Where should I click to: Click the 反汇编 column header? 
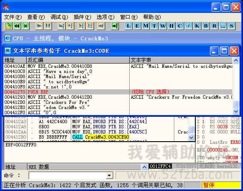pyautogui.click(x=78, y=60)
